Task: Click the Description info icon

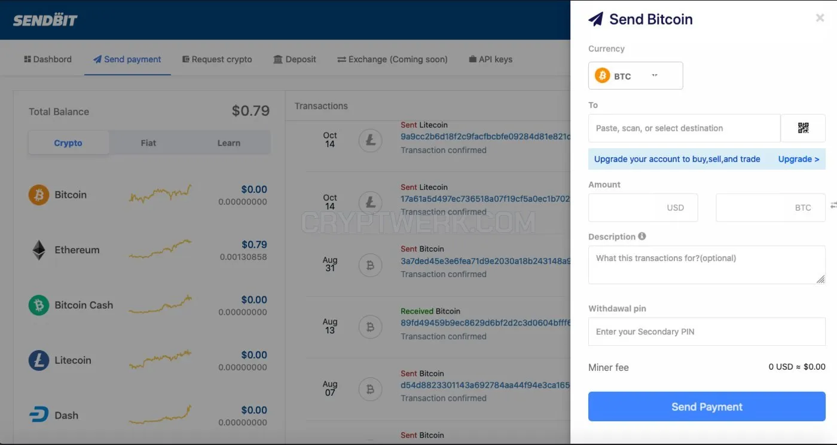Action: (642, 236)
